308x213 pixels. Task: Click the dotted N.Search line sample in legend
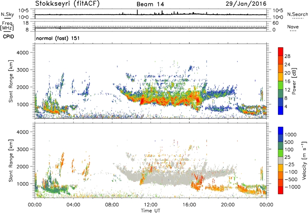298,18
